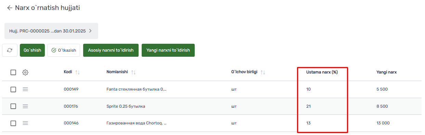Check the row 000176 checkbox
The image size is (425, 135).
(13, 106)
